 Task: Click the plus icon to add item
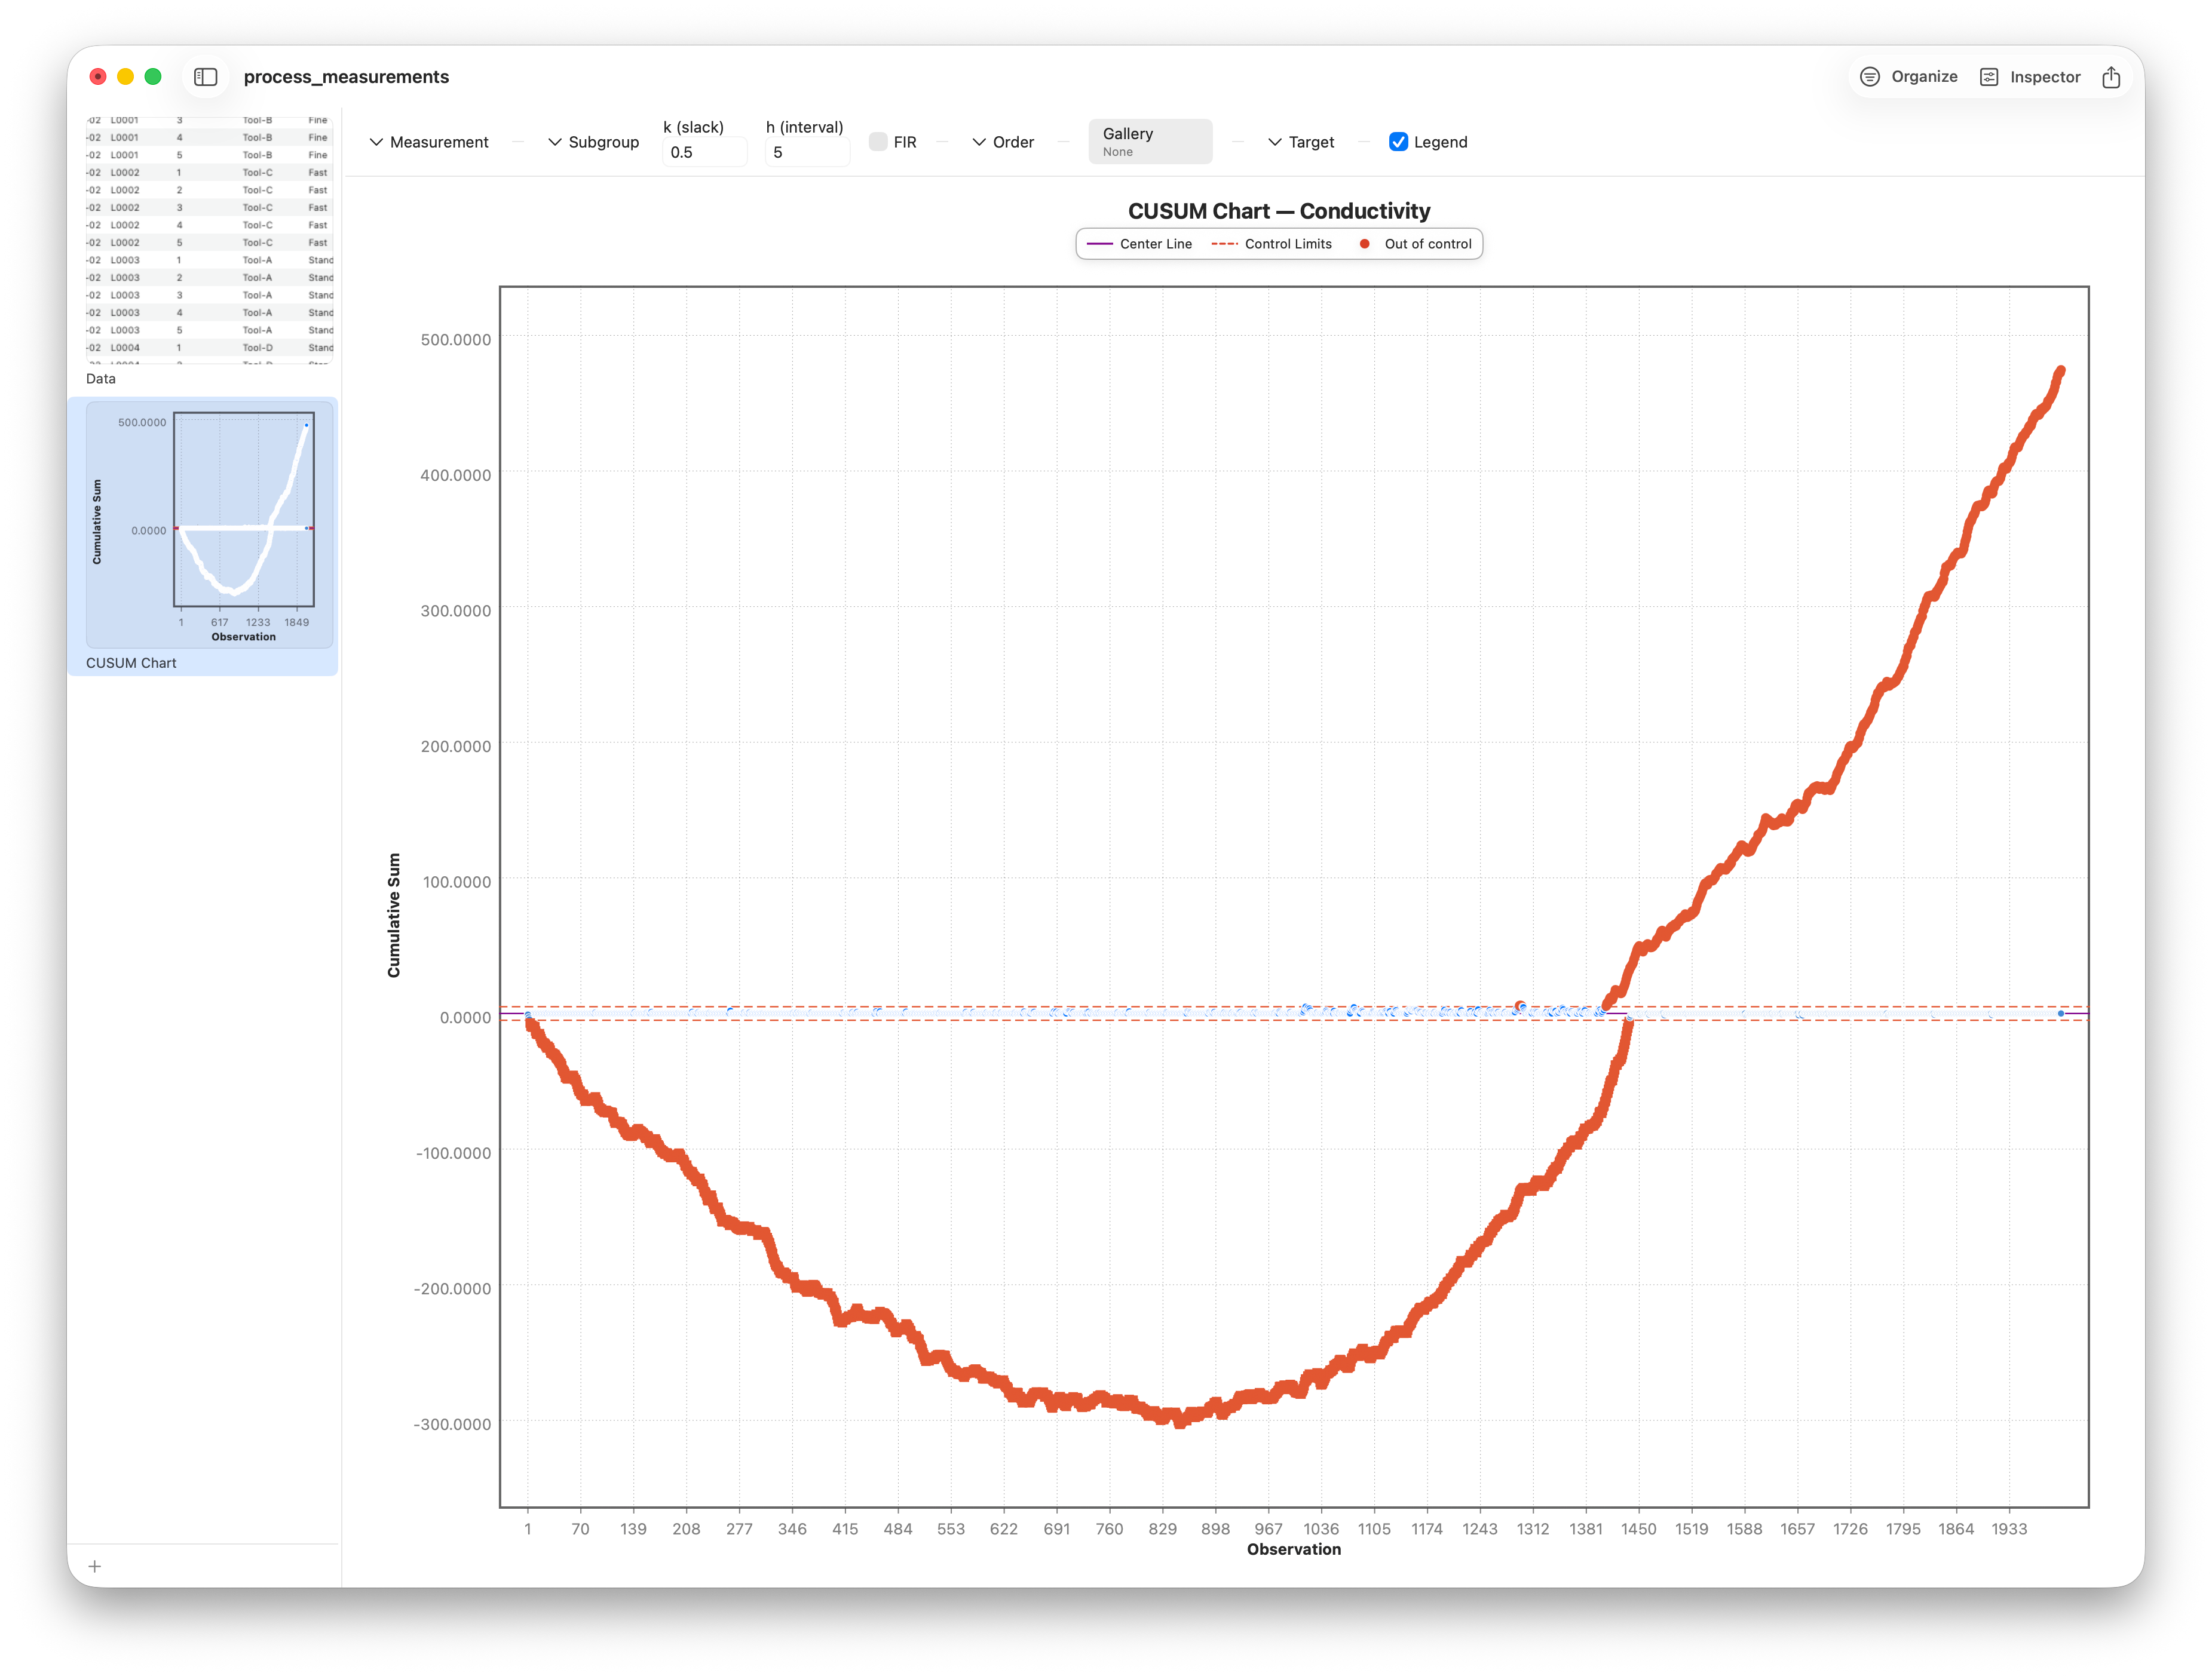point(95,1566)
